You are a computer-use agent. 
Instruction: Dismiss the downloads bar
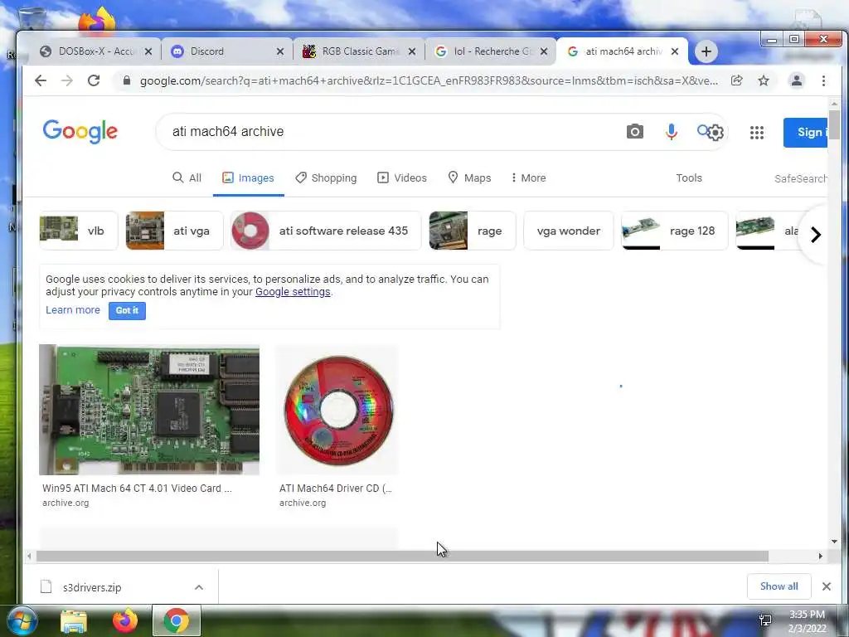tap(827, 586)
